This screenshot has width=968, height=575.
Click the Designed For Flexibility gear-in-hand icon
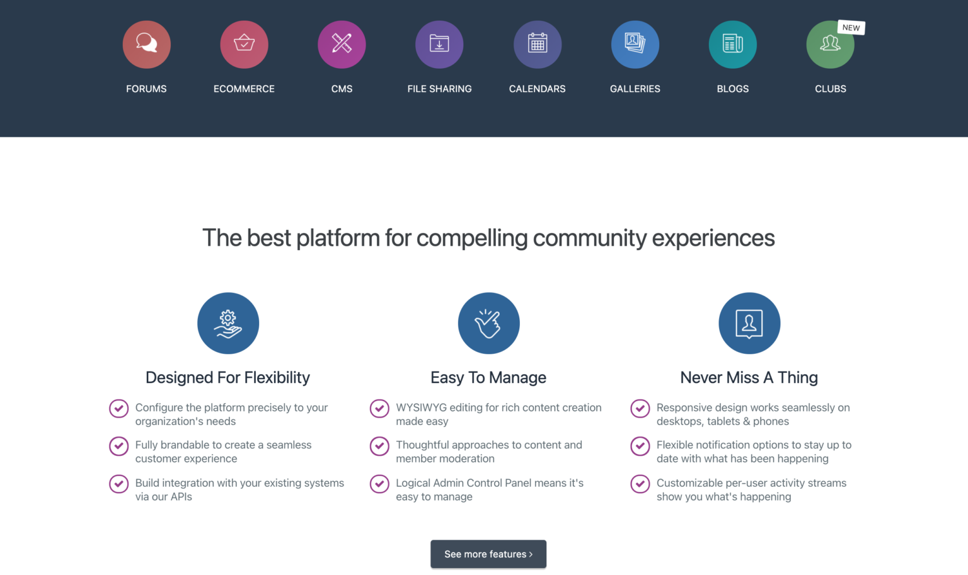pyautogui.click(x=228, y=323)
